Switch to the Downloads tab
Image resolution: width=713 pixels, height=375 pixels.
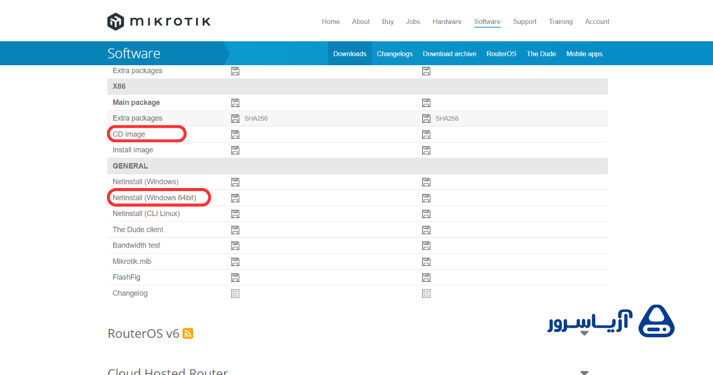(x=350, y=53)
